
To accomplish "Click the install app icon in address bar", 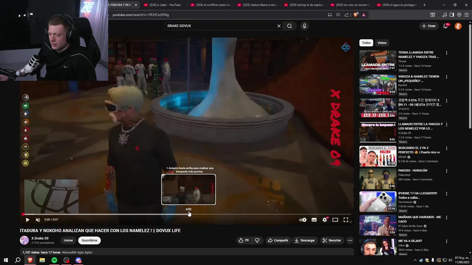I will coord(330,15).
